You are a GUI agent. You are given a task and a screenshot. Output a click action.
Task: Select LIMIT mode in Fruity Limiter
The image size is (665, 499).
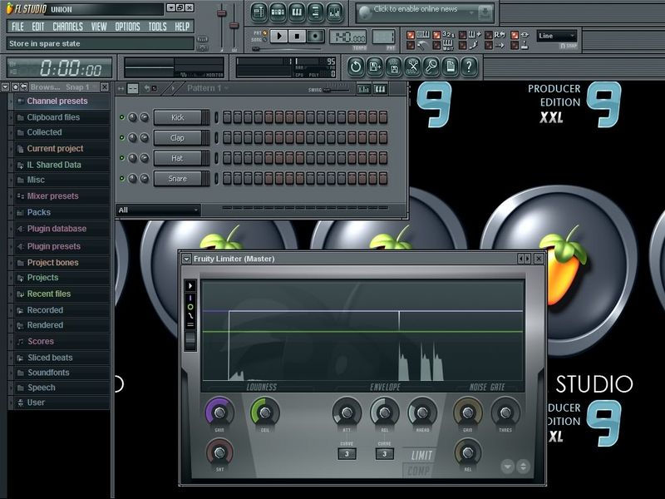click(421, 456)
